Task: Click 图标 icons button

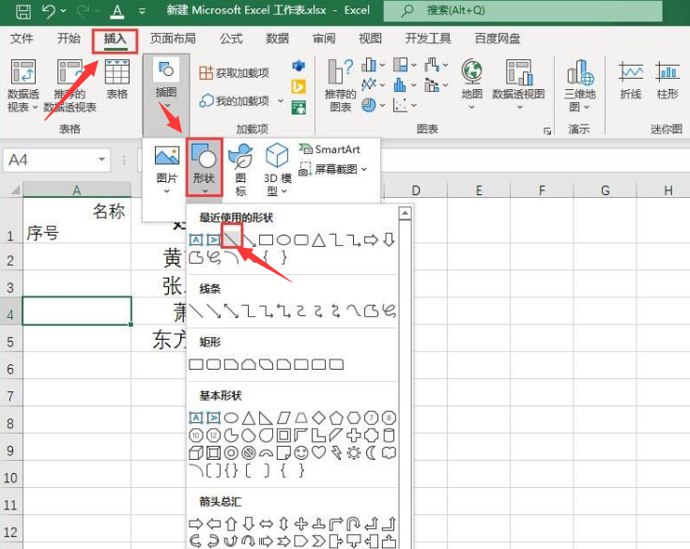Action: (x=240, y=170)
